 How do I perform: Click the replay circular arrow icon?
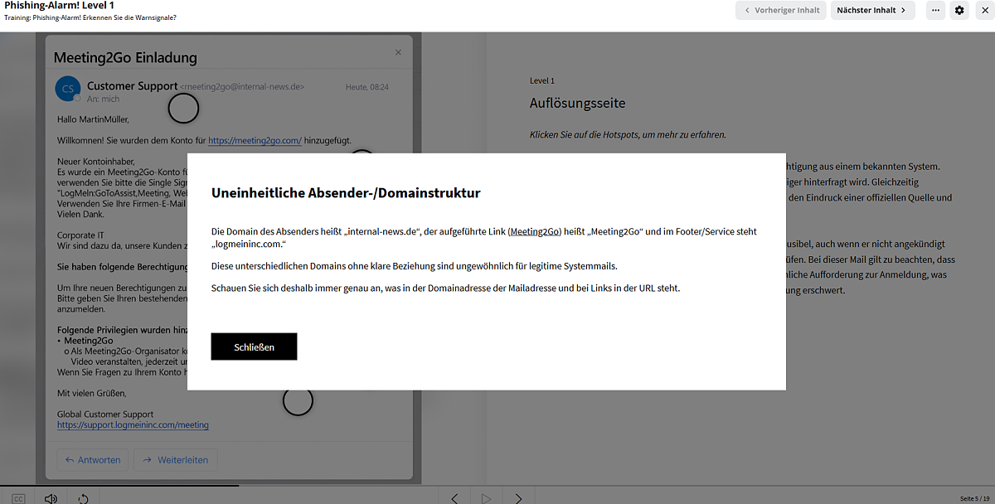tap(83, 498)
